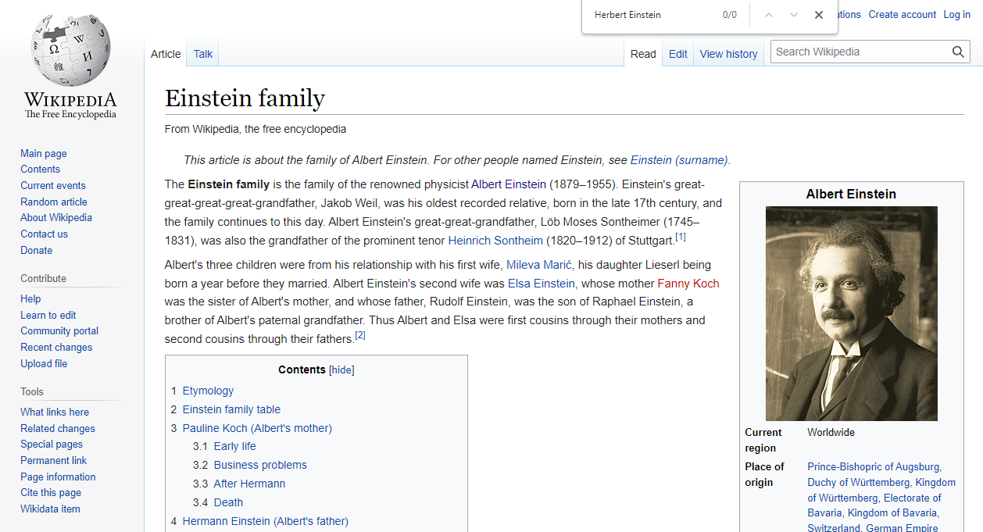
Task: Jump to footnote reference [1]
Action: tap(681, 237)
